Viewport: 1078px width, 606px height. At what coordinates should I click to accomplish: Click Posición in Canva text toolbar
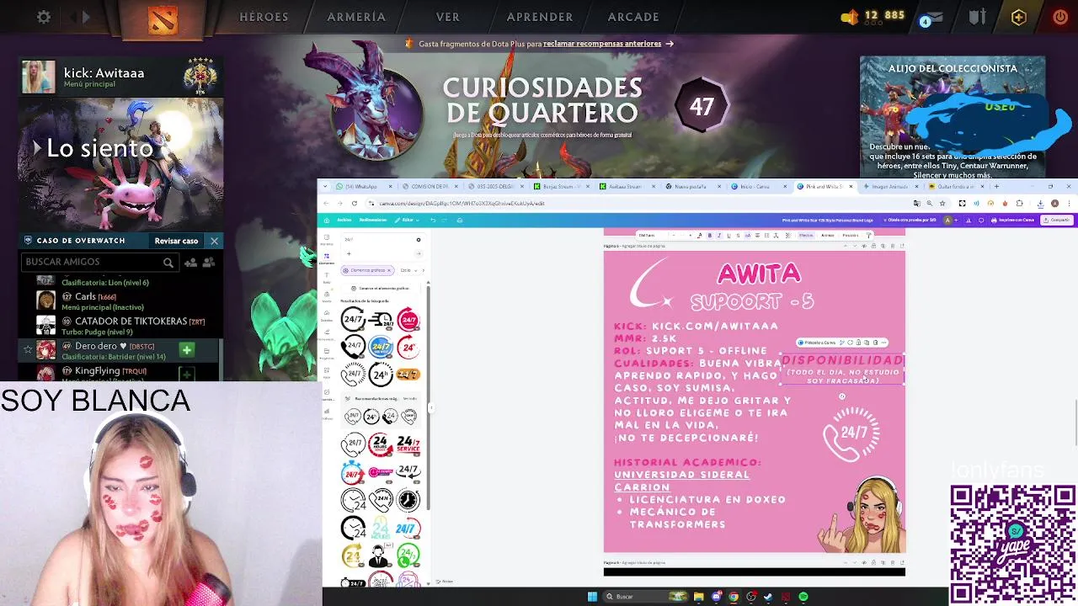(851, 235)
